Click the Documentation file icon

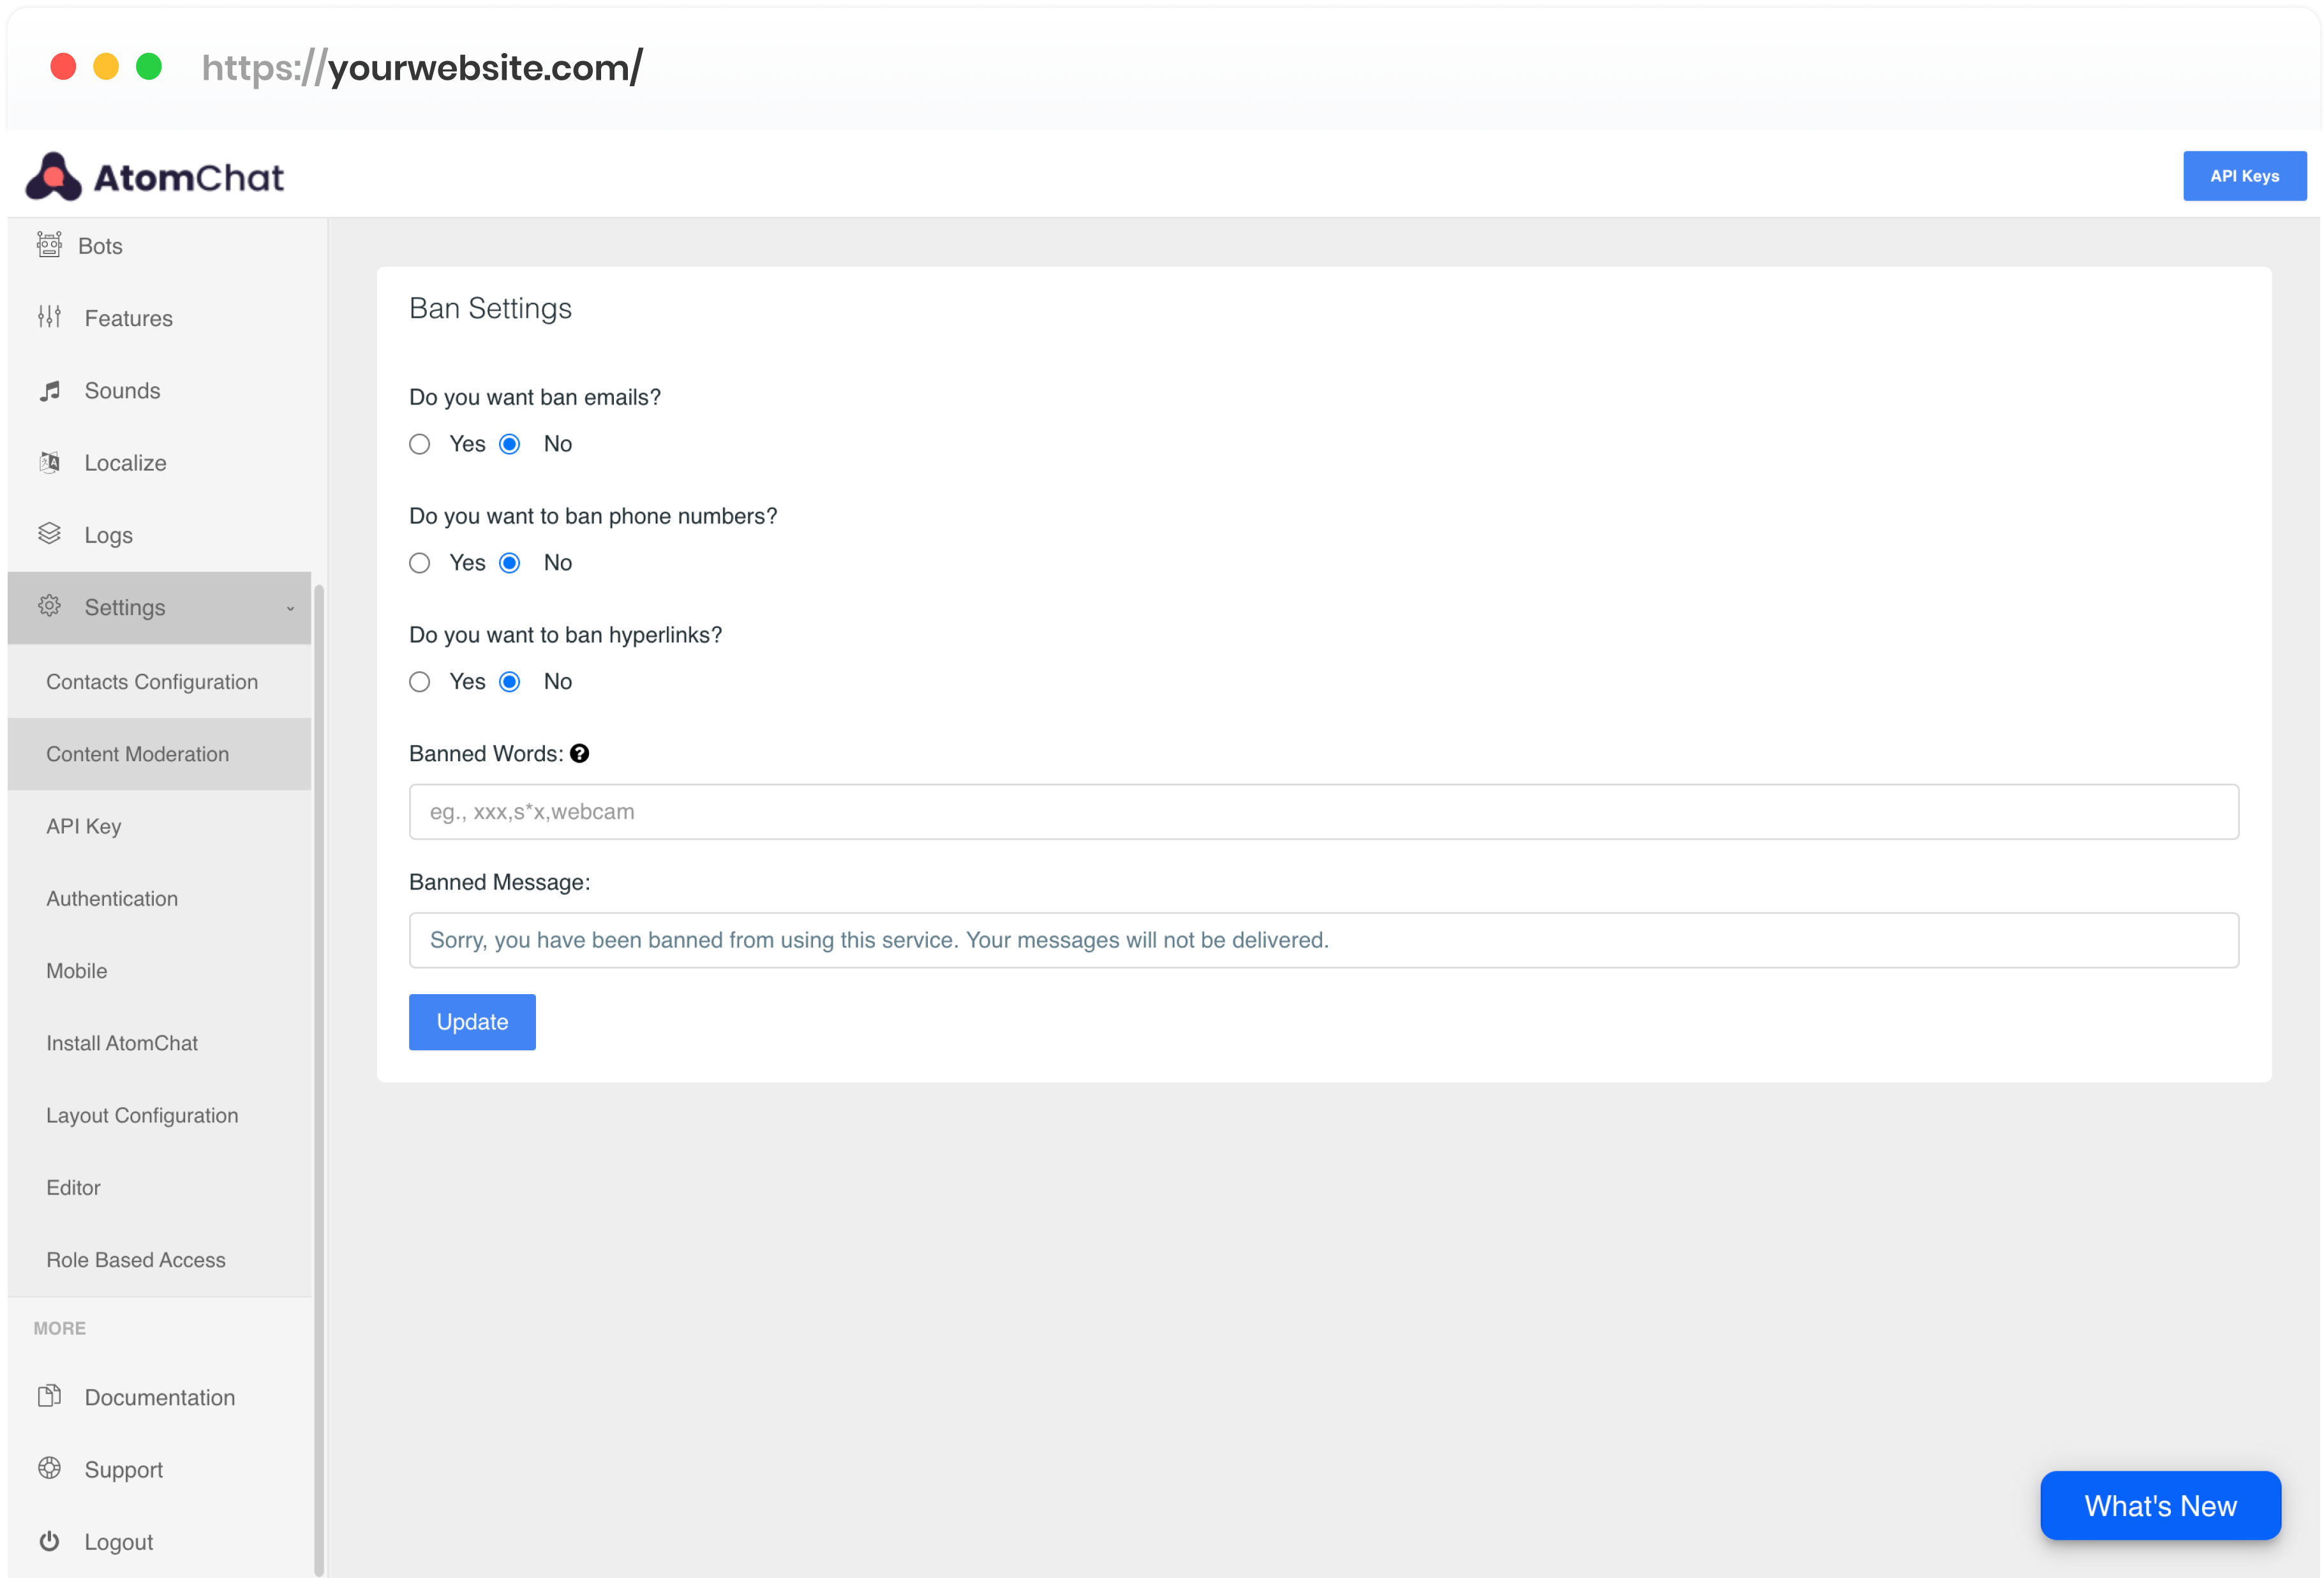click(x=49, y=1396)
